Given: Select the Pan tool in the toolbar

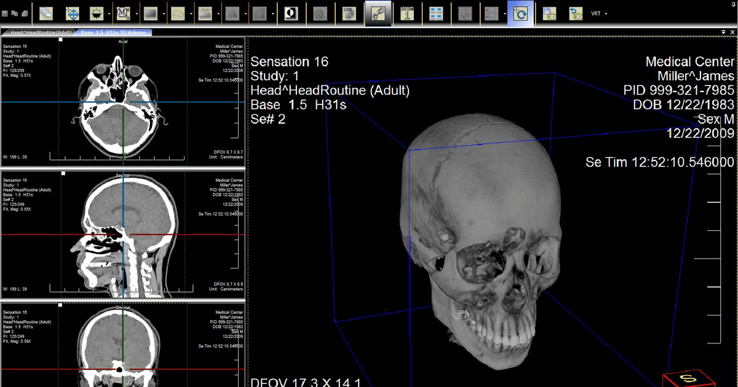Looking at the screenshot, I should 72,13.
